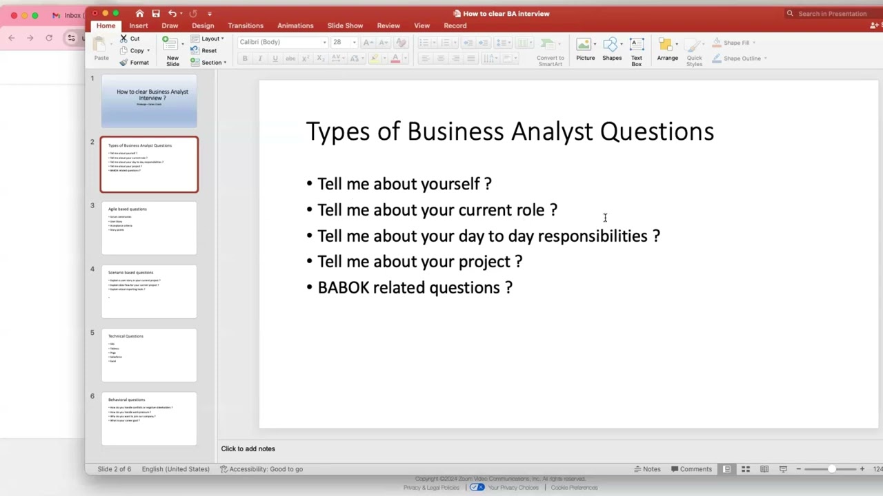Click the Copy button in the ribbon
The width and height of the screenshot is (883, 496).
(132, 50)
